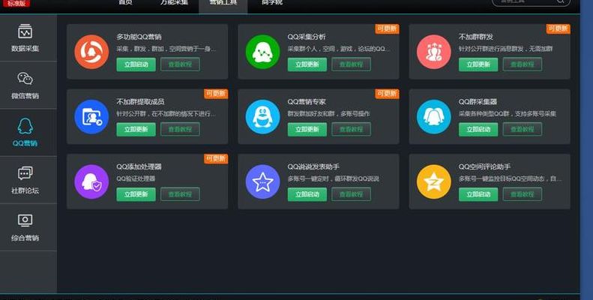Image resolution: width=593 pixels, height=300 pixels.
Task: View tutorial for QQ采集分析
Action: [352, 64]
